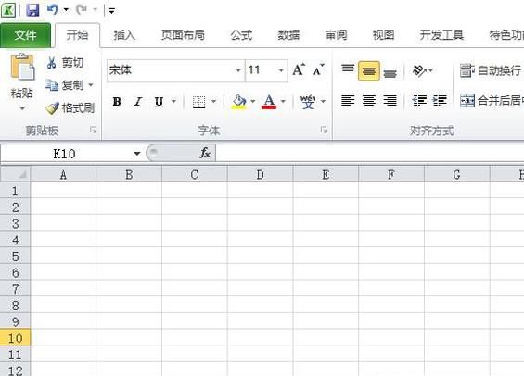Toggle Align Text Left

pos(348,100)
